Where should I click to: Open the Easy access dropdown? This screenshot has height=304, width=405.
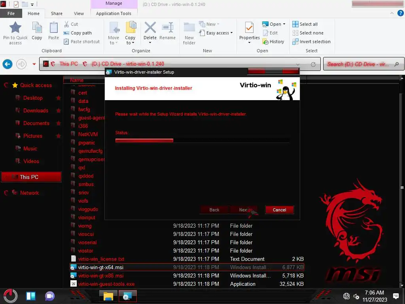(x=216, y=33)
